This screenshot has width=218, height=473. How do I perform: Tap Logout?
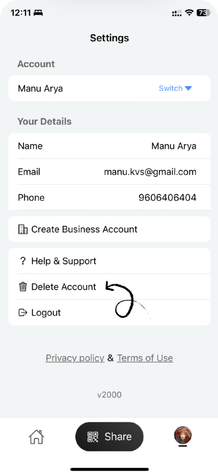pos(109,313)
